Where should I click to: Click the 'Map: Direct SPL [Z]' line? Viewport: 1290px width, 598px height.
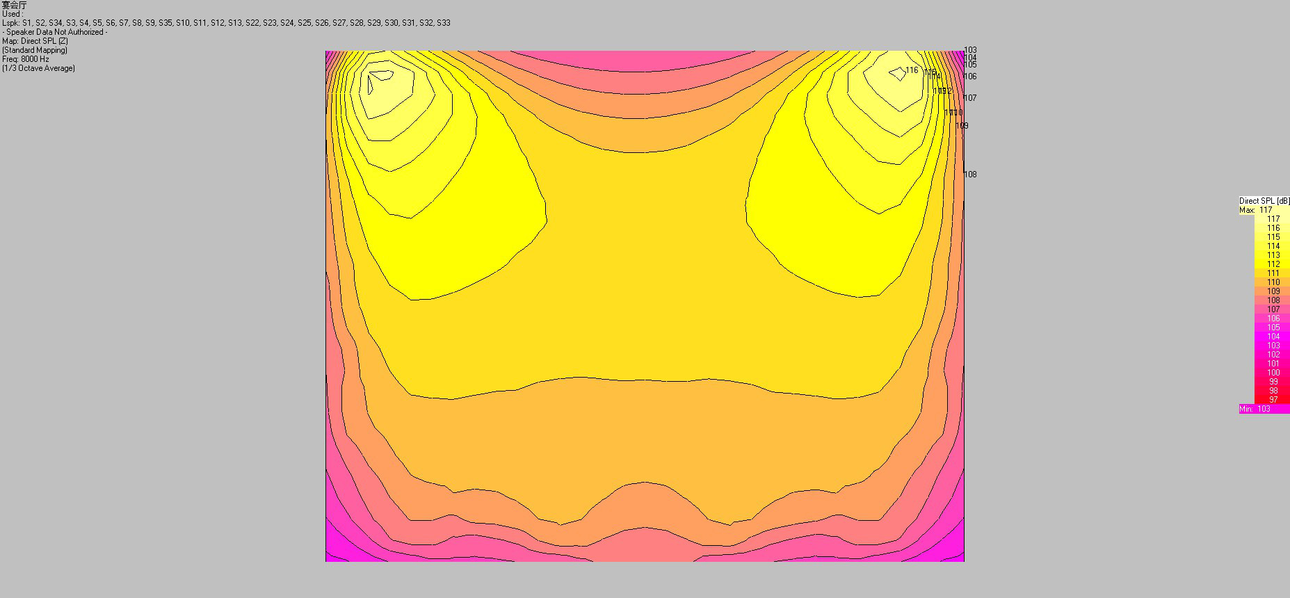(x=35, y=41)
